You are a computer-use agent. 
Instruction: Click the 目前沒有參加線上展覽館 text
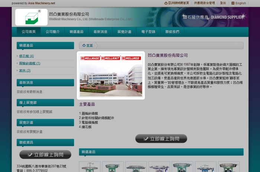(x=35, y=112)
